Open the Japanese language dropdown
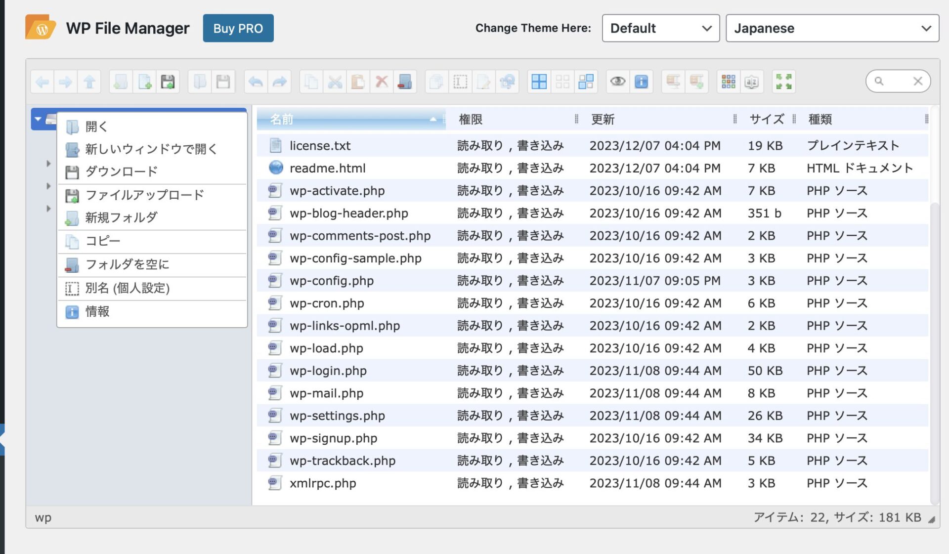This screenshot has width=949, height=554. click(832, 28)
